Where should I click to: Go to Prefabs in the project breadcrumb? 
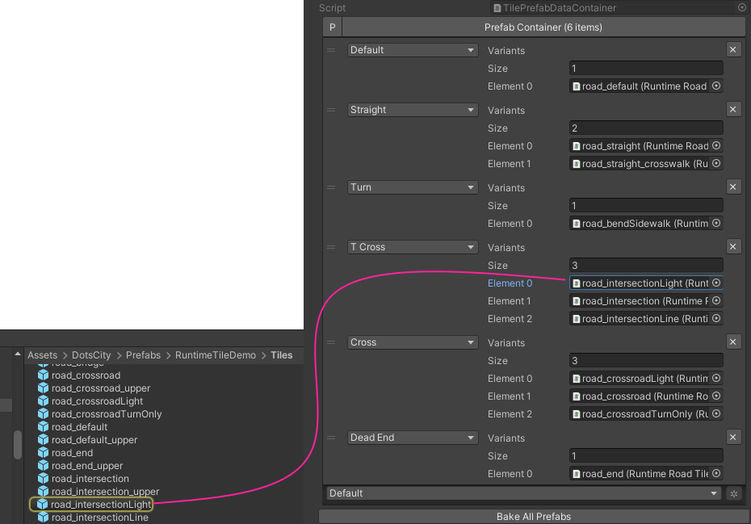pos(143,355)
